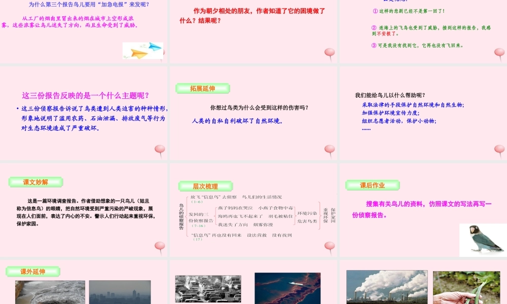Click diagram entry 燕子妈妈在哭泣
The width and height of the screenshot is (507, 304).
click(x=235, y=208)
